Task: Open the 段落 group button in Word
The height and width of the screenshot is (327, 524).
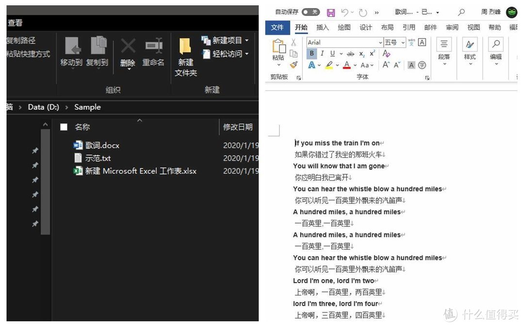Action: tap(444, 51)
